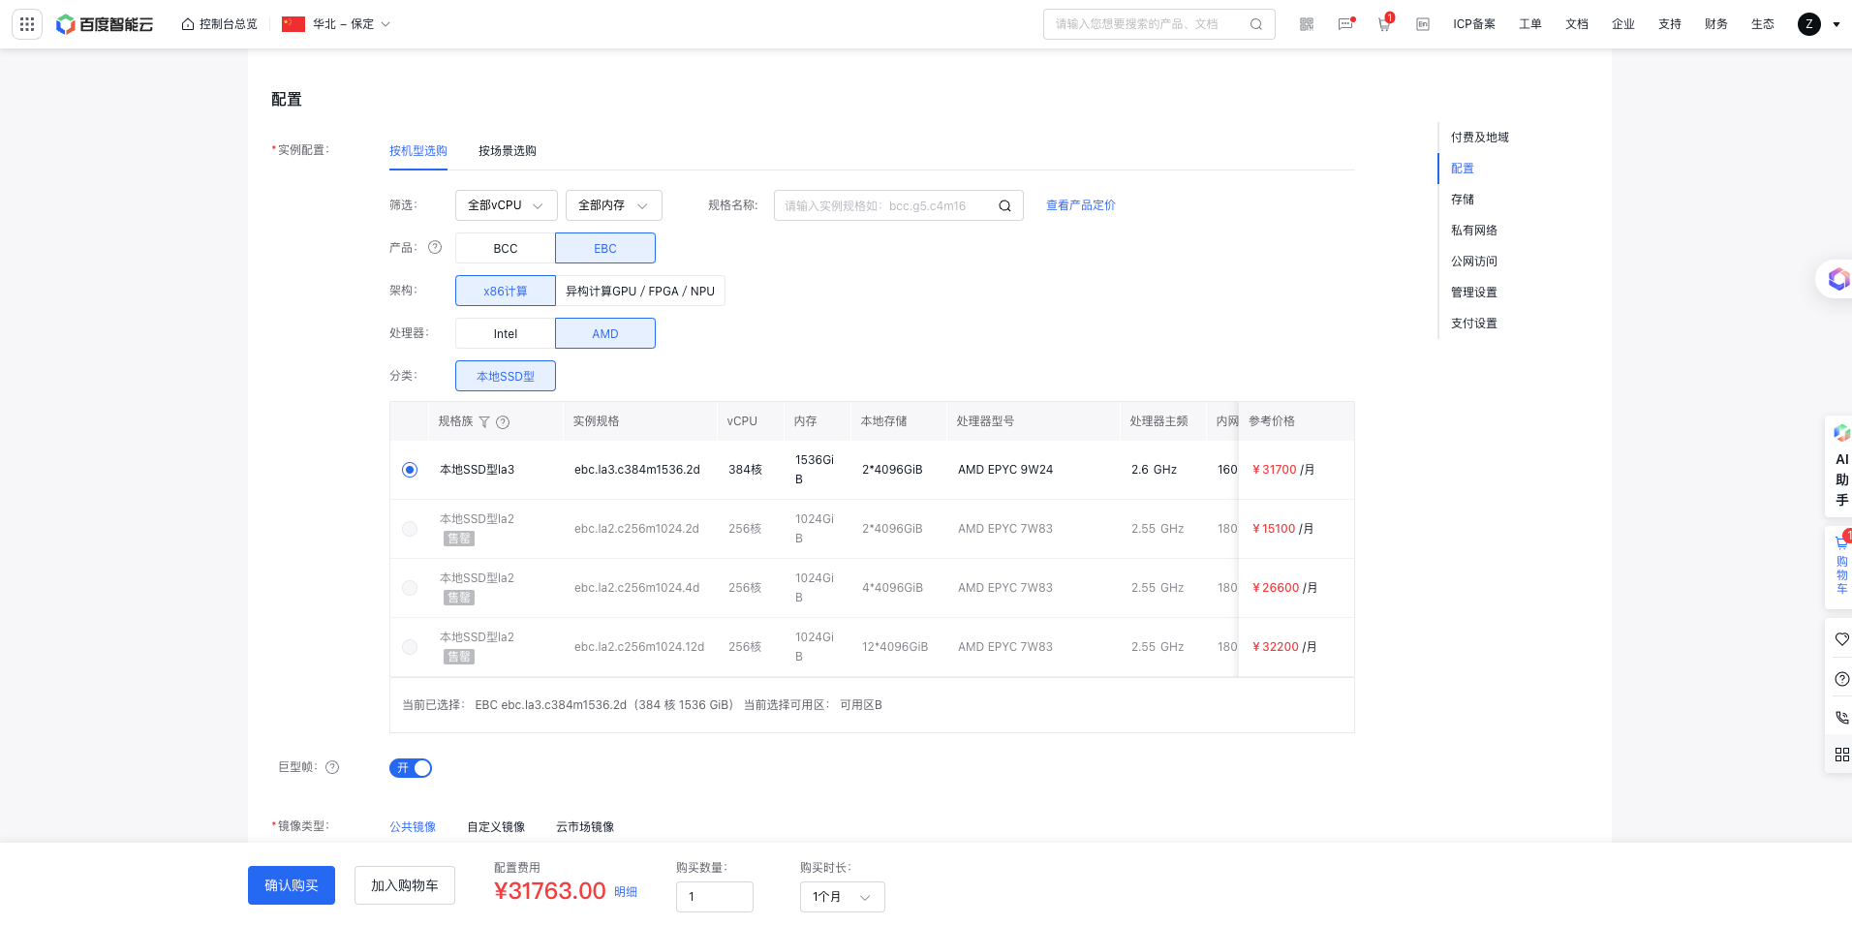Screen dimensions: 1852x926
Task: Select EBC product option
Action: point(605,248)
